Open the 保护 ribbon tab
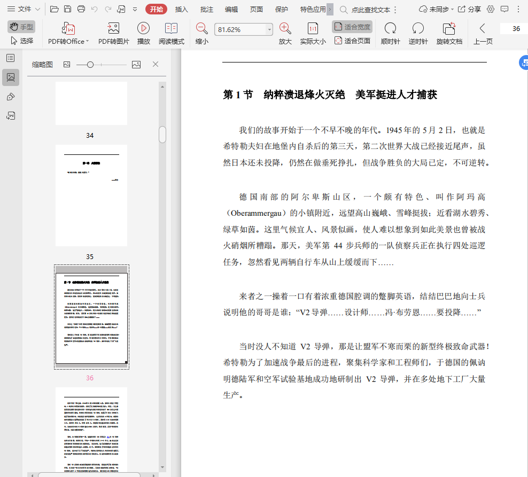This screenshot has width=528, height=477. coord(281,9)
